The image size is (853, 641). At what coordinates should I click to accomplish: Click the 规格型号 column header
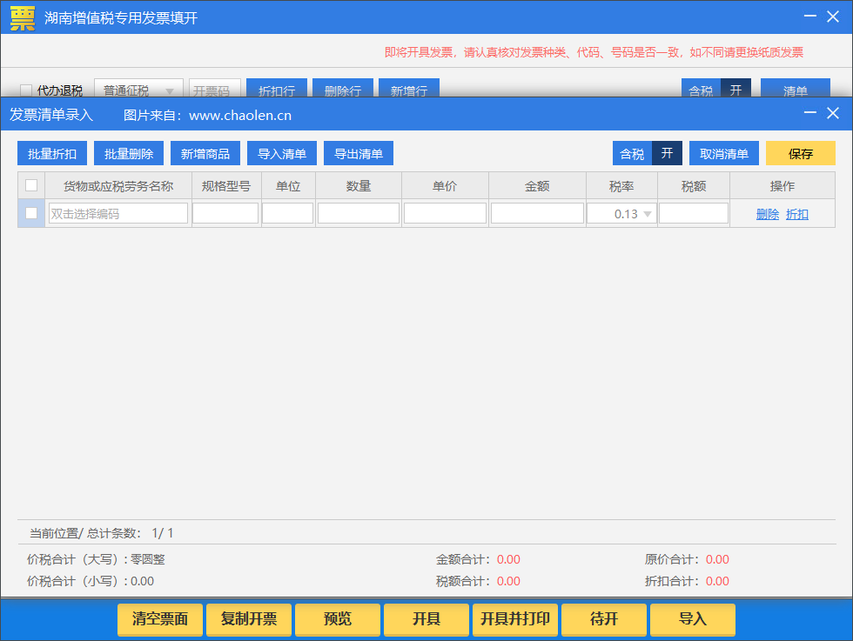coord(226,186)
